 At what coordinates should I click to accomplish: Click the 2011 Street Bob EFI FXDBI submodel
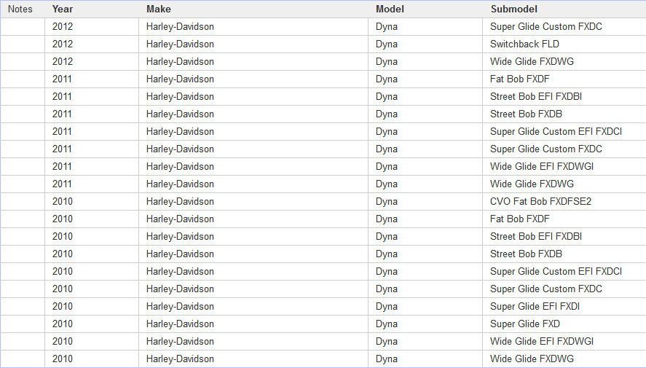tap(535, 96)
